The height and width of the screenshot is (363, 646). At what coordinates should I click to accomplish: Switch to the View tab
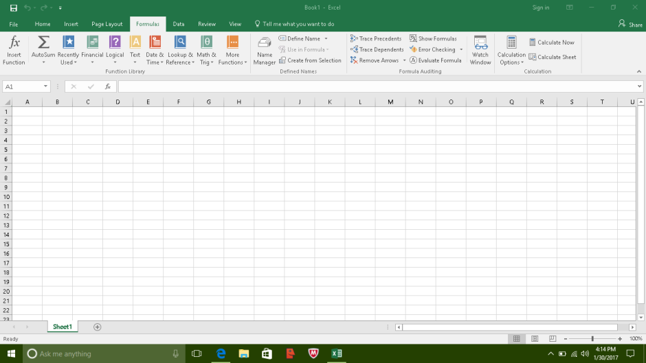[235, 24]
